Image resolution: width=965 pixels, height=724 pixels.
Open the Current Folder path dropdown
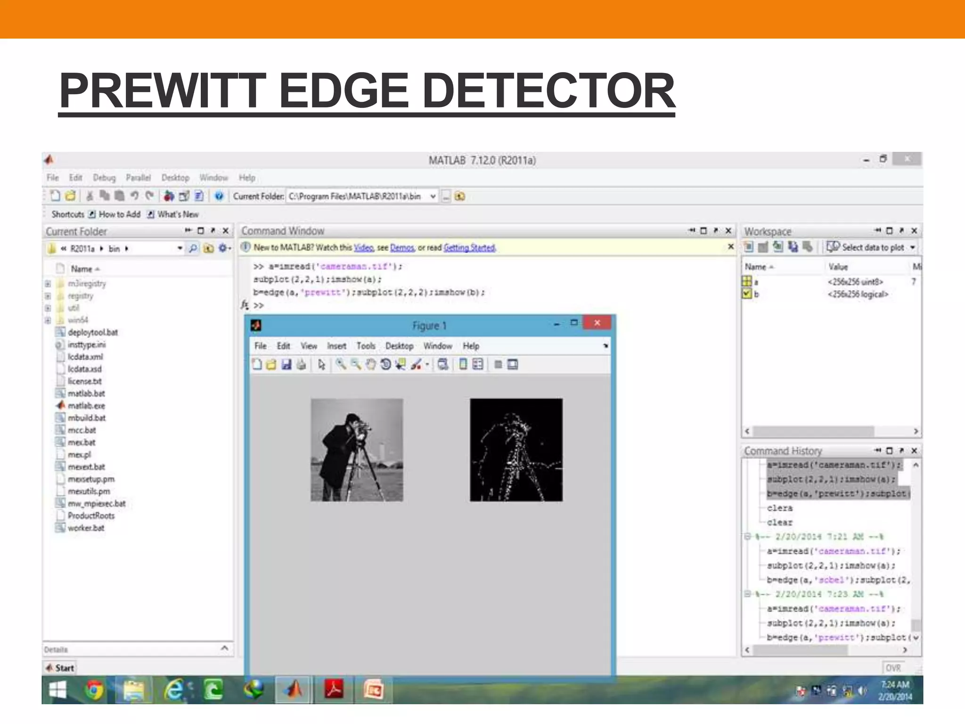(433, 197)
